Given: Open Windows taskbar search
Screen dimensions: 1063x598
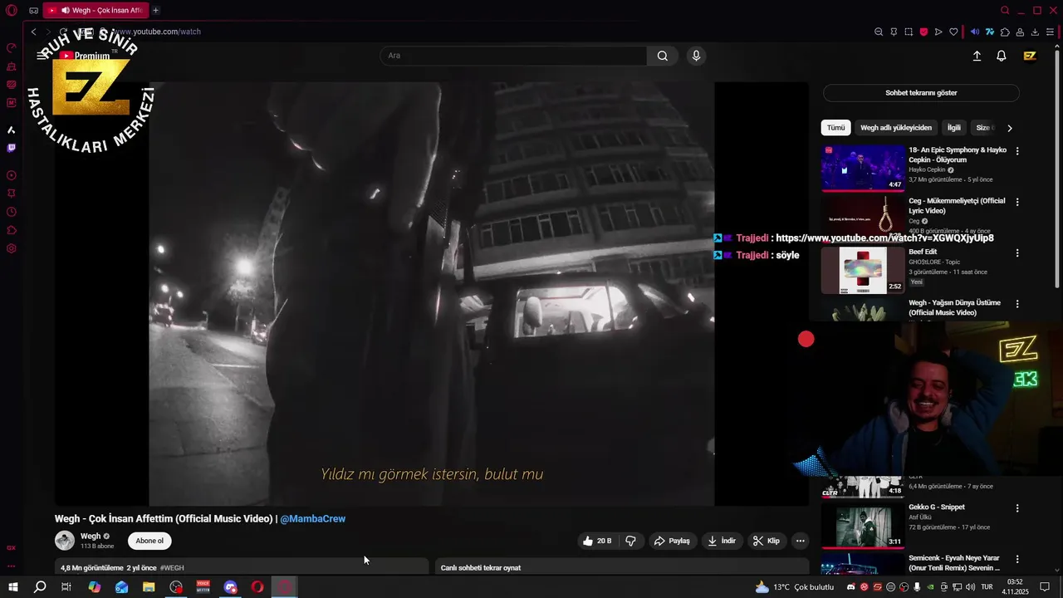Looking at the screenshot, I should [40, 587].
